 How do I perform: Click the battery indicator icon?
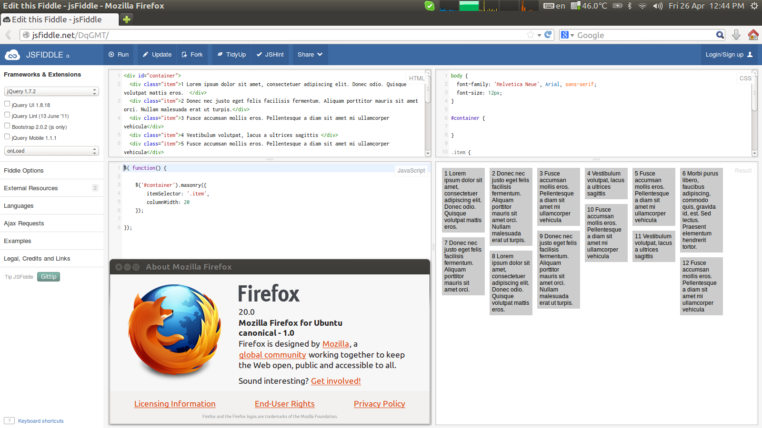(x=618, y=6)
